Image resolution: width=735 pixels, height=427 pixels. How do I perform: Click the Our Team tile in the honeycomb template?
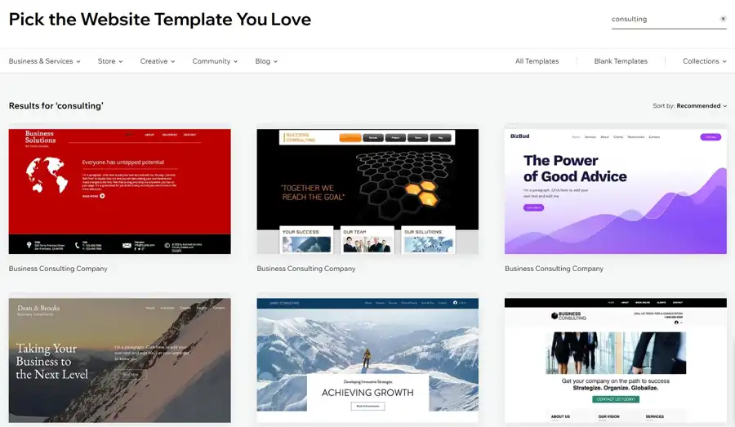point(367,241)
